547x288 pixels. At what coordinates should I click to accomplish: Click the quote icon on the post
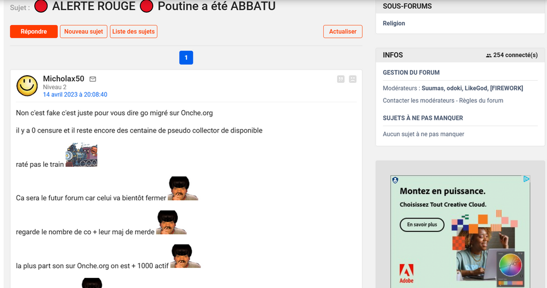coord(341,79)
